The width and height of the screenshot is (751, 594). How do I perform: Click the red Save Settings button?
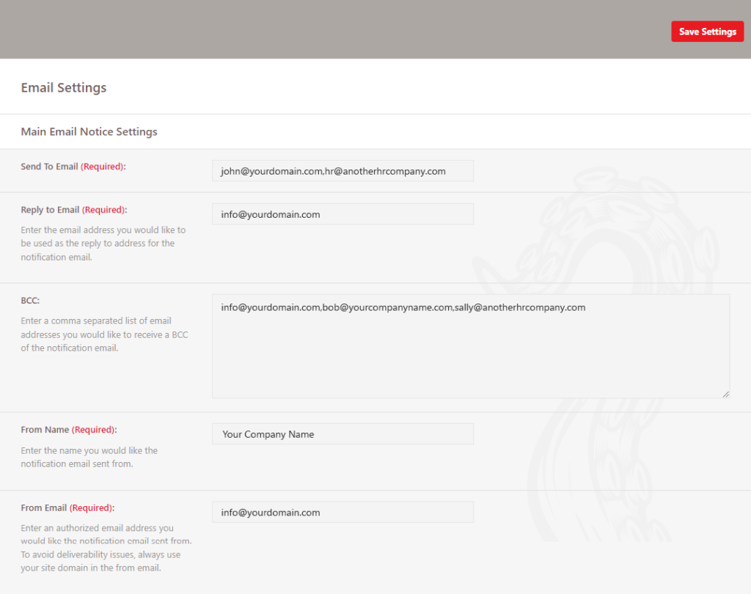pos(707,32)
